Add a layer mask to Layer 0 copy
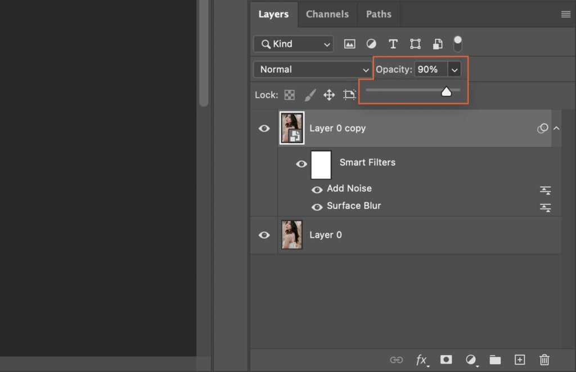This screenshot has height=372, width=576. point(445,360)
